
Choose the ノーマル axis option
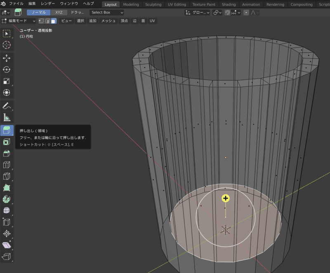[x=39, y=12]
